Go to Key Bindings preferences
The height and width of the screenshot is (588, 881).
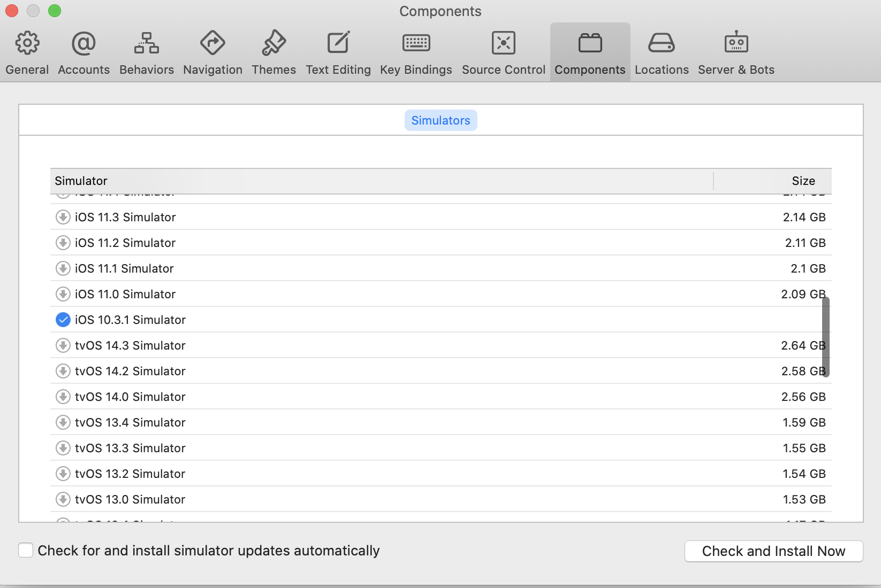tap(416, 53)
